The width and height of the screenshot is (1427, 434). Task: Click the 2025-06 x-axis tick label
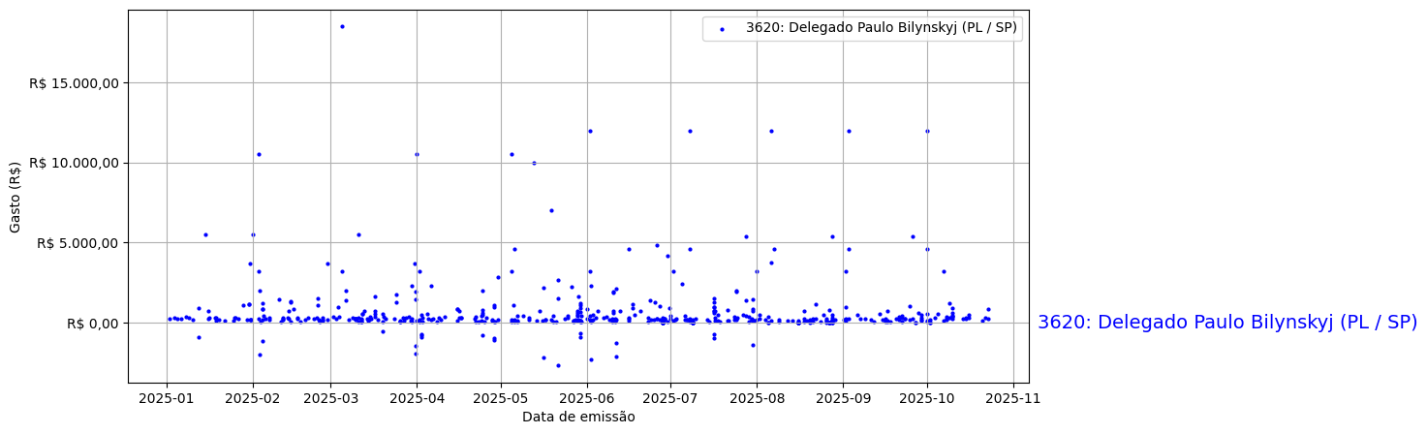pyautogui.click(x=587, y=397)
